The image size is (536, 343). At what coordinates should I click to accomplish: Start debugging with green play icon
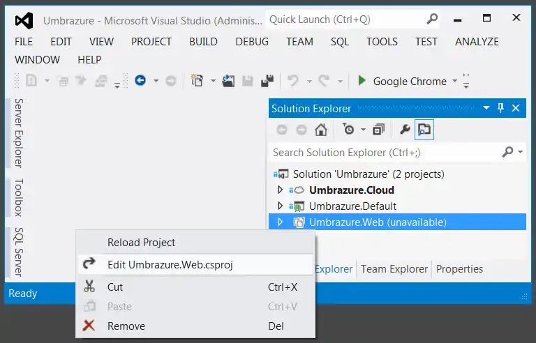click(362, 81)
